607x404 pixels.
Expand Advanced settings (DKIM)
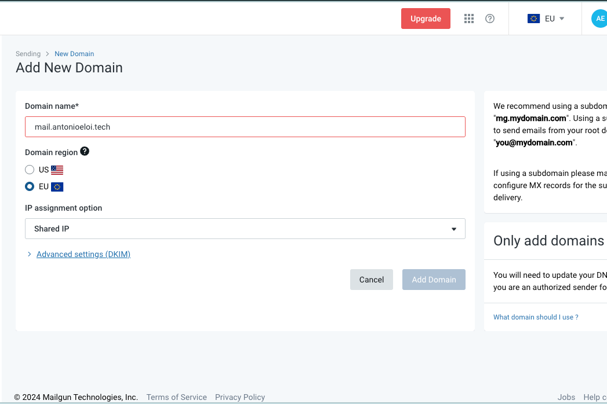(x=83, y=254)
